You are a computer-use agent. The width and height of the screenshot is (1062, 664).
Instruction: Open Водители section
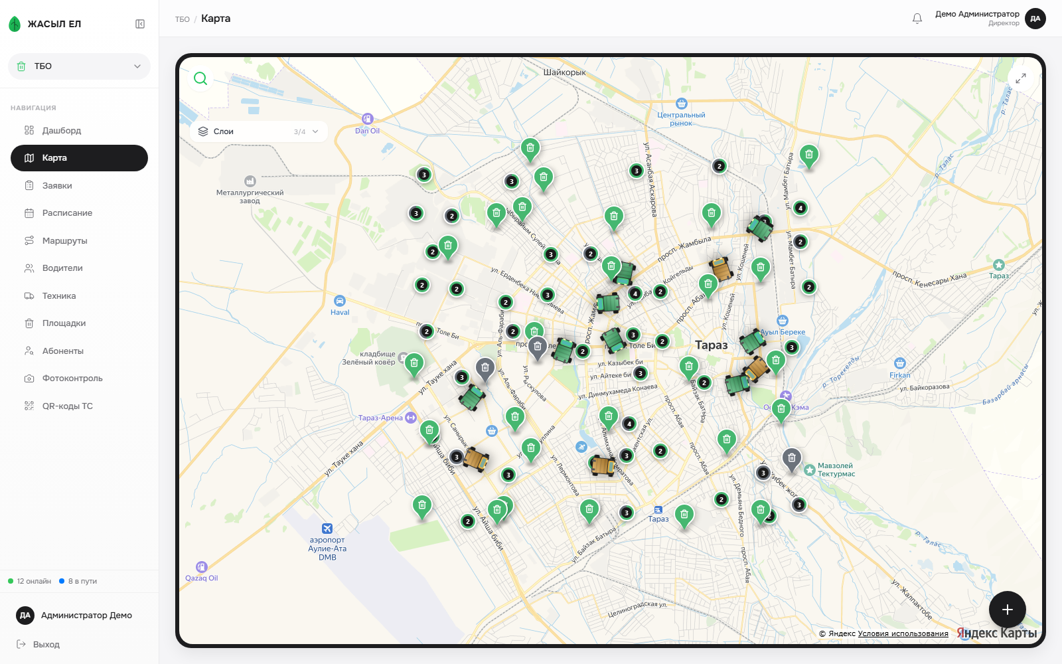(79, 268)
